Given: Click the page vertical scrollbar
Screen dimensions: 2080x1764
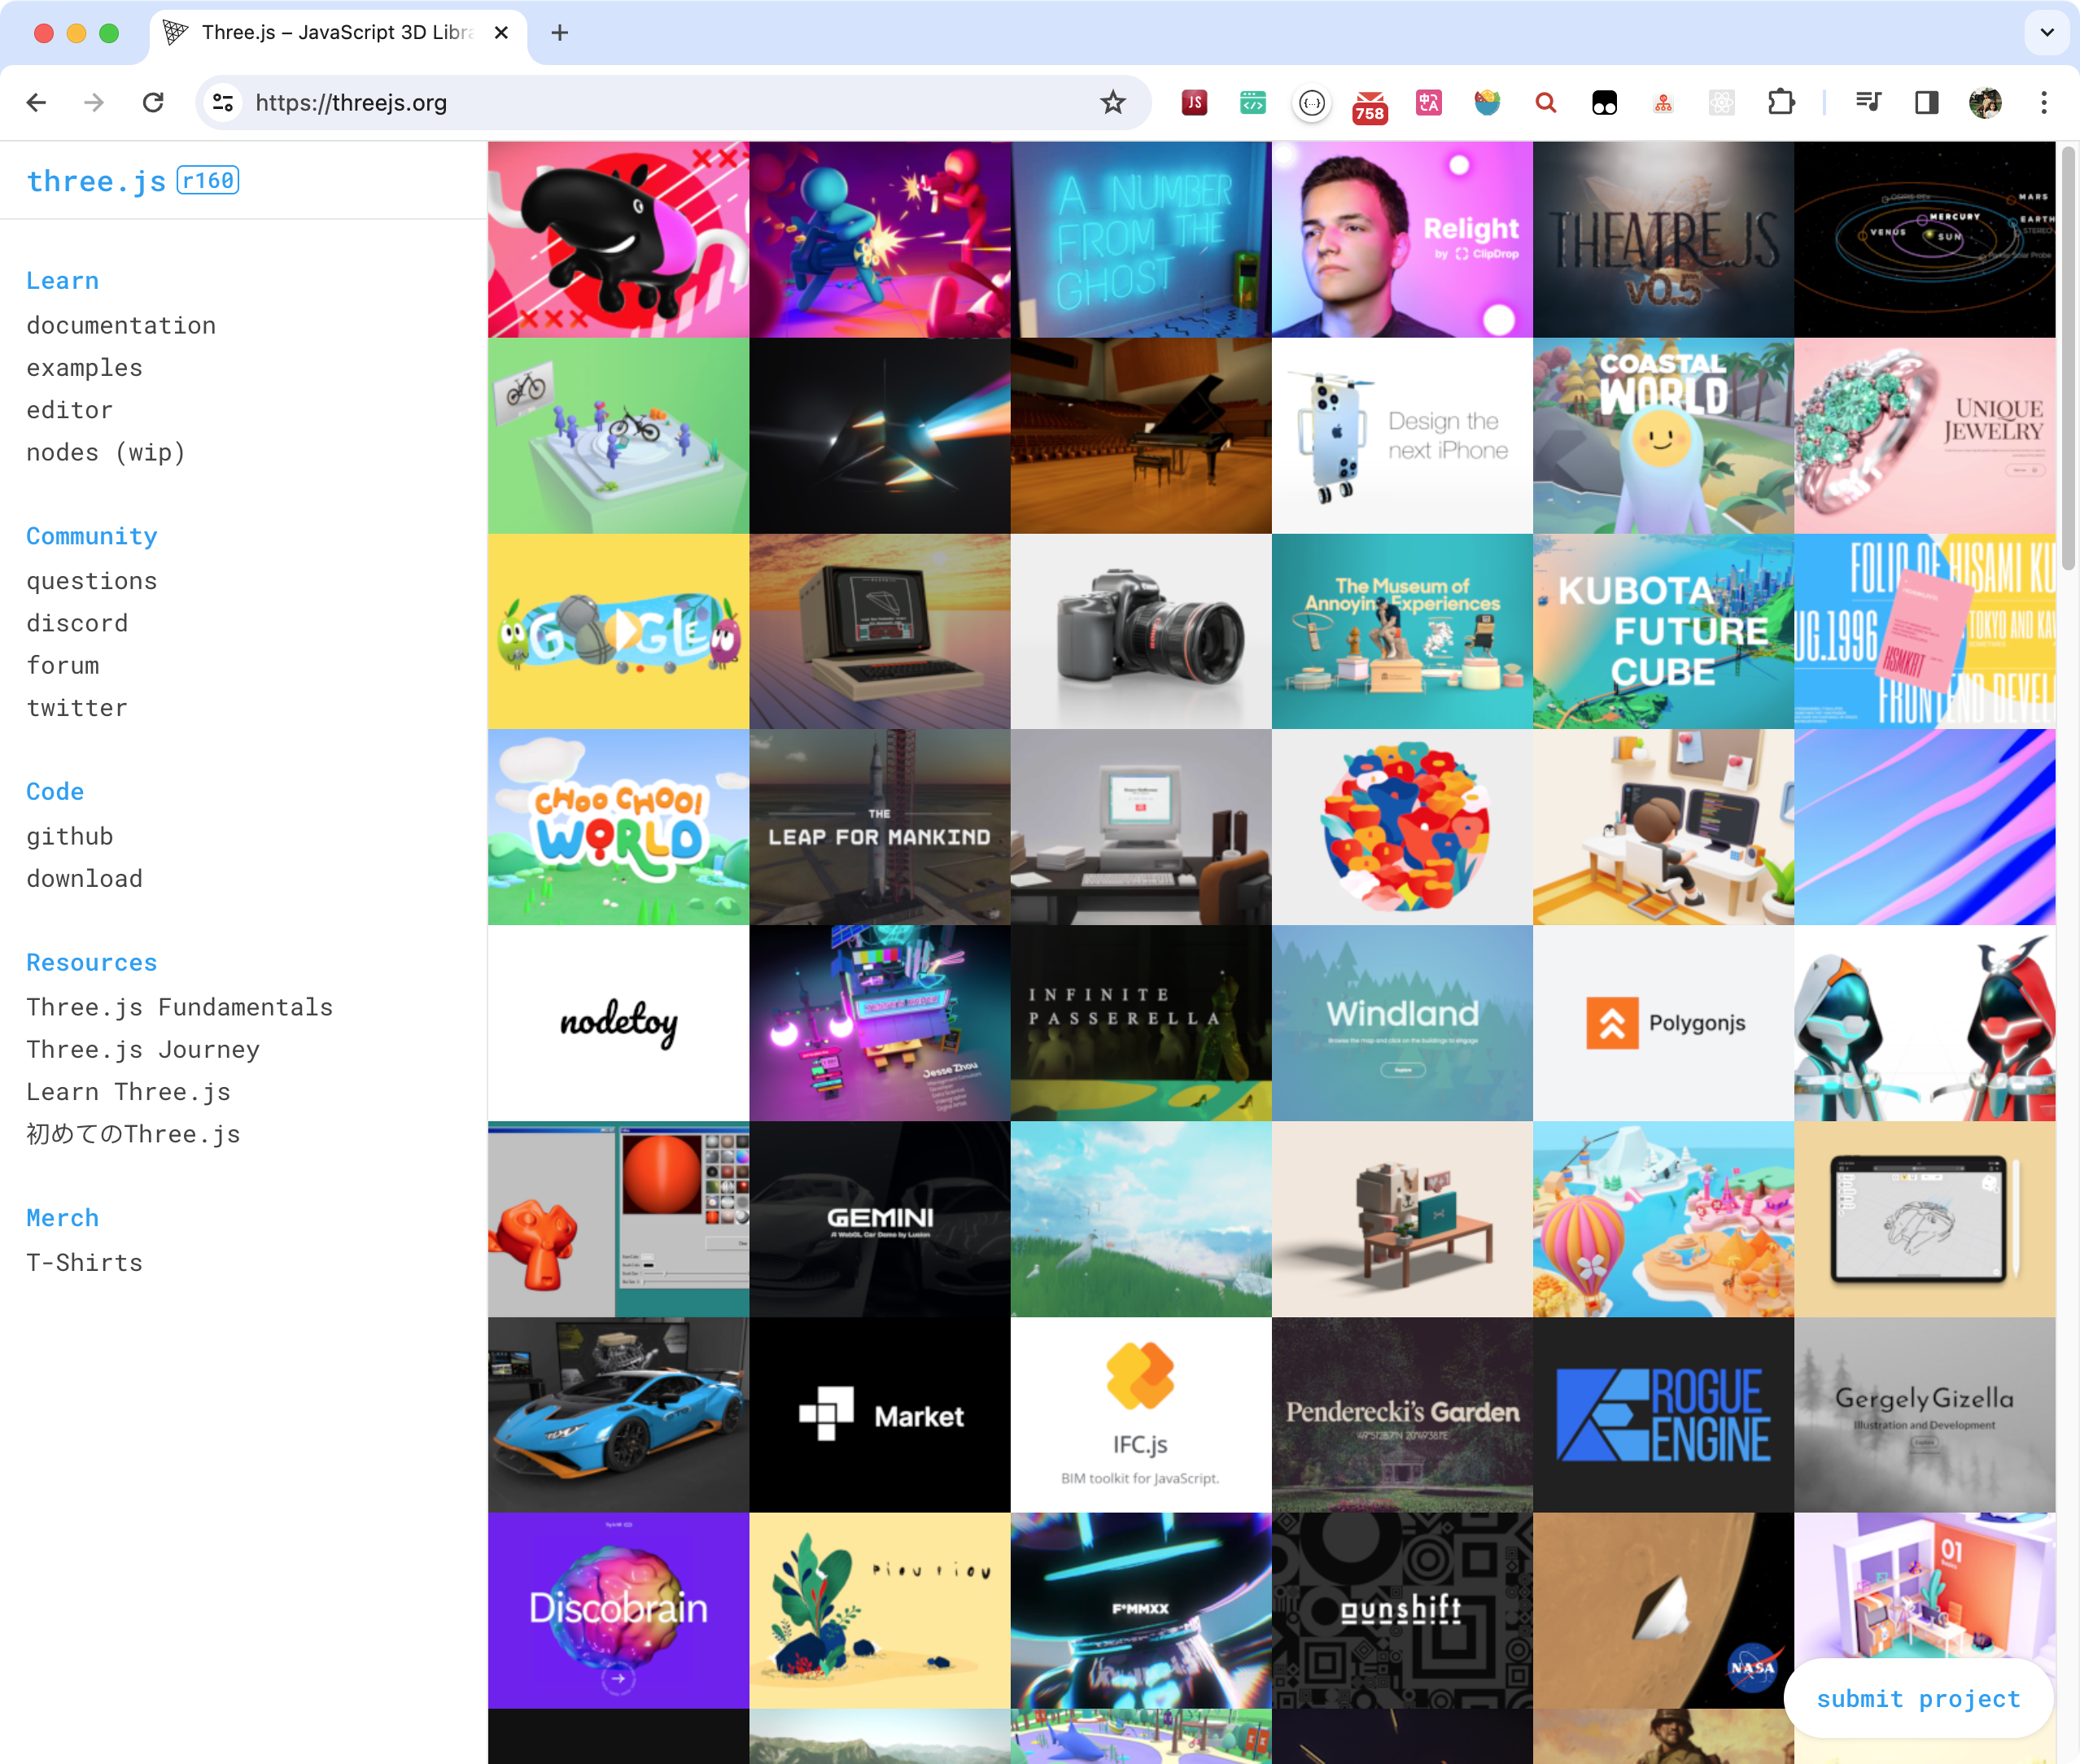Looking at the screenshot, I should (x=2067, y=360).
